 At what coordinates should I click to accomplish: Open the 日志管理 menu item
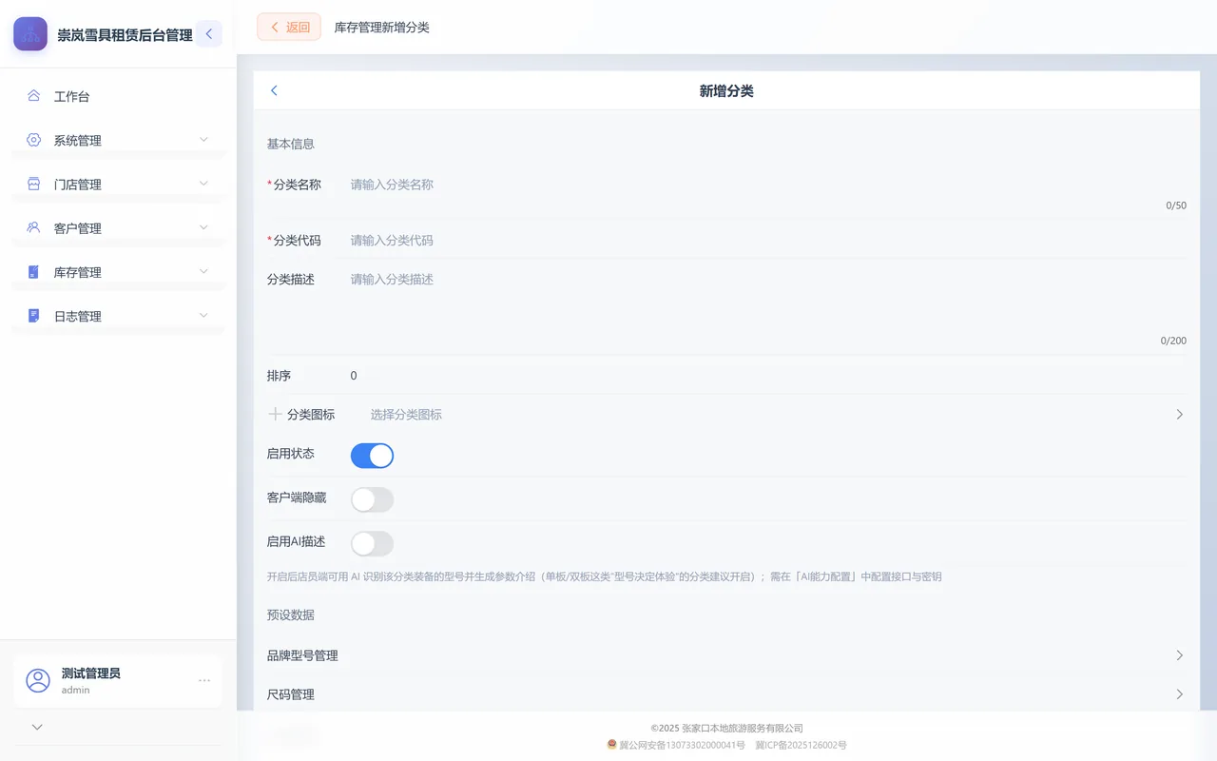(118, 316)
